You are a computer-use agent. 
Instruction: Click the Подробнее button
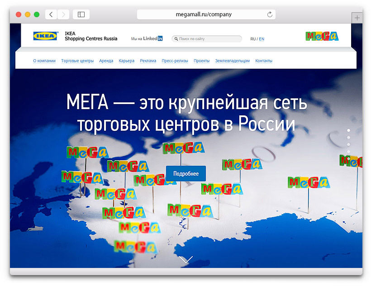pos(186,174)
